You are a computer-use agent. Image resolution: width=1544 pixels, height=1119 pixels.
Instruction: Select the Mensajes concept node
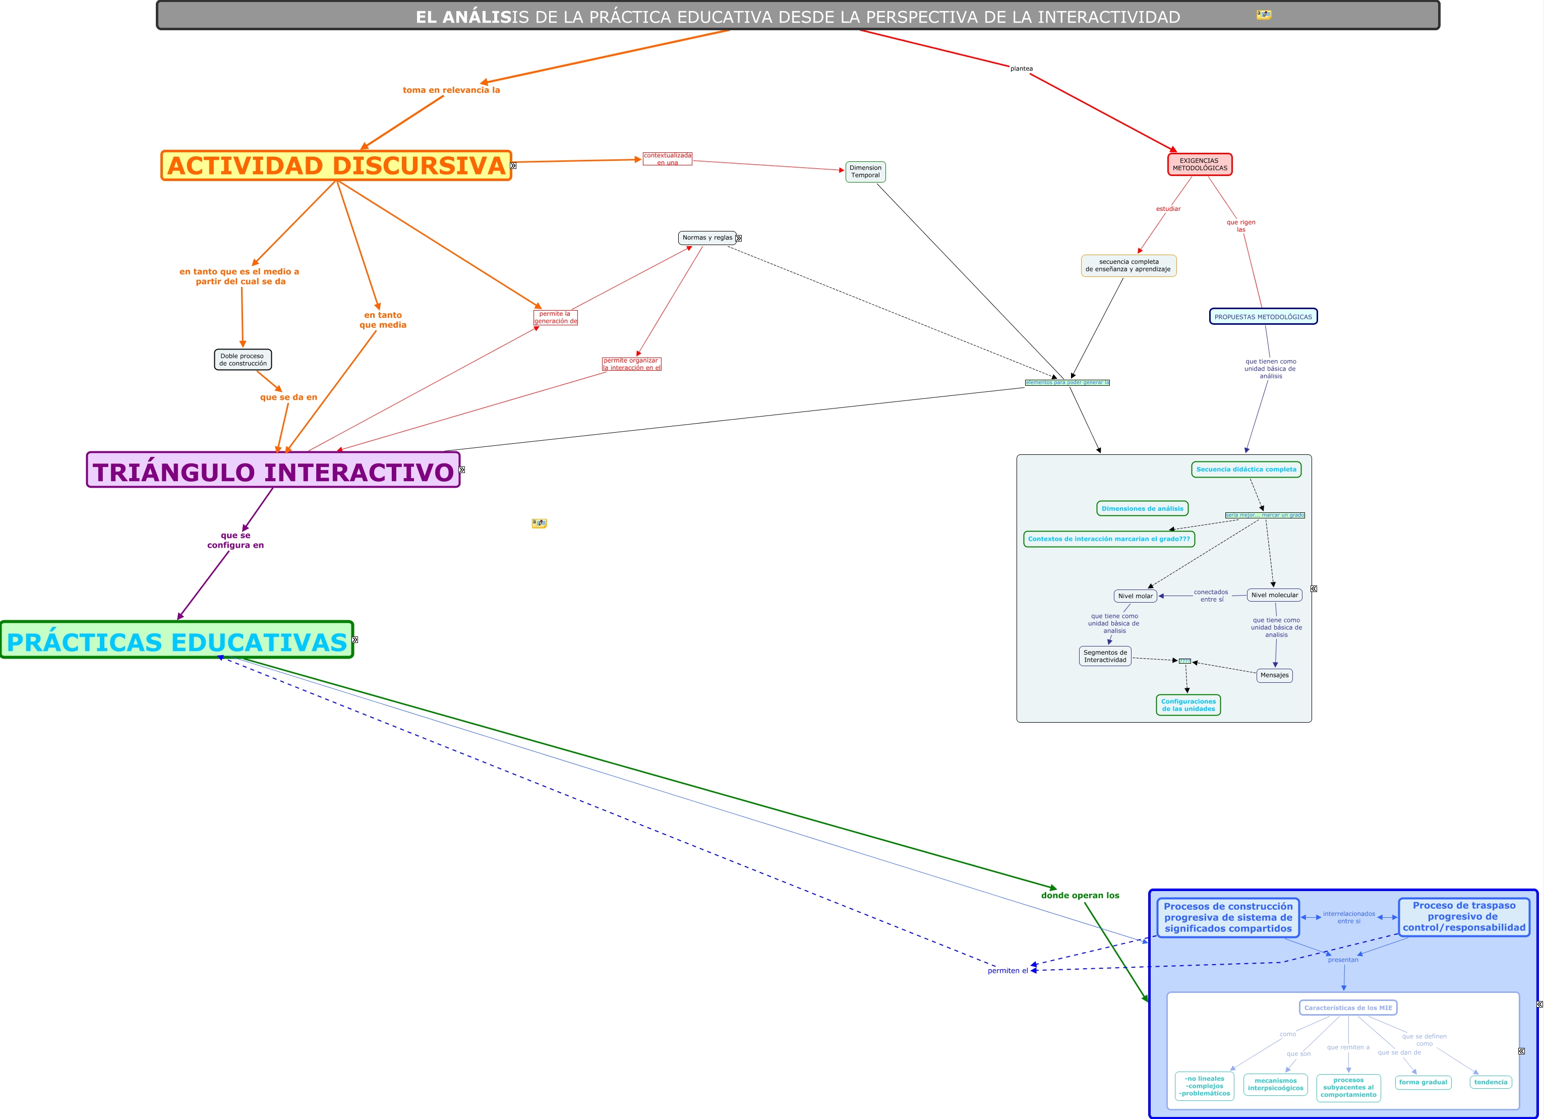pyautogui.click(x=1274, y=675)
